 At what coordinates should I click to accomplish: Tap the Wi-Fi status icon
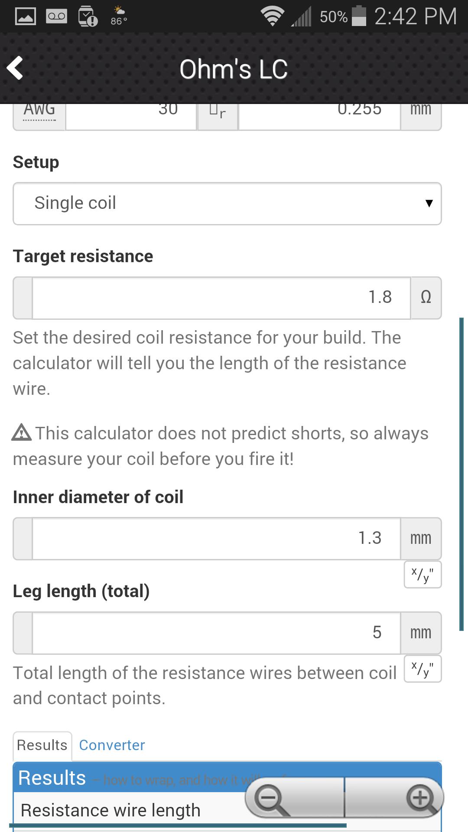coord(272,16)
